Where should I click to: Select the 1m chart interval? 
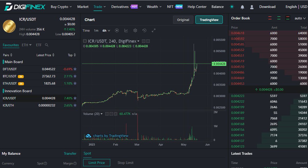click(x=96, y=31)
